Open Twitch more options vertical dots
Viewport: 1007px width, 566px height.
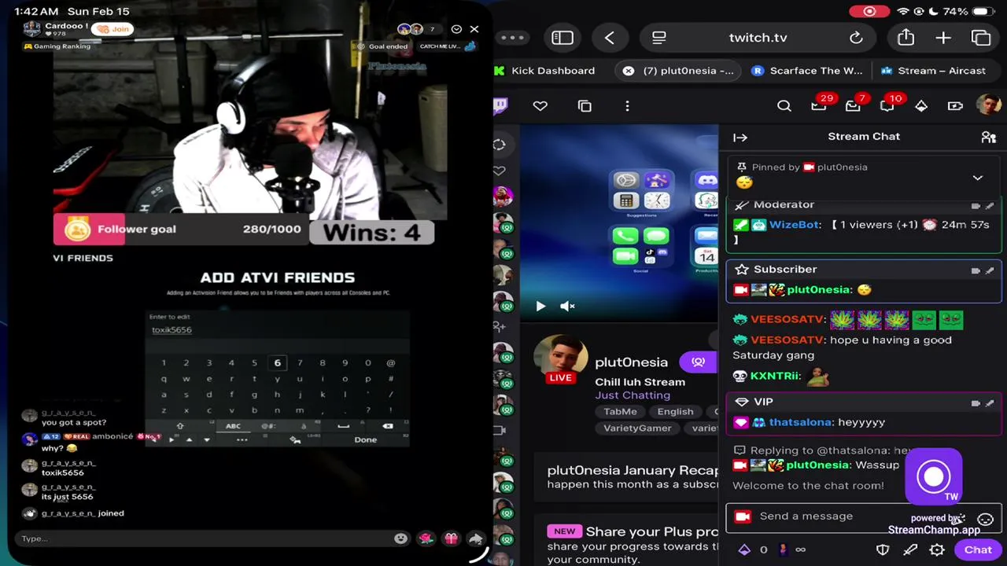point(627,105)
